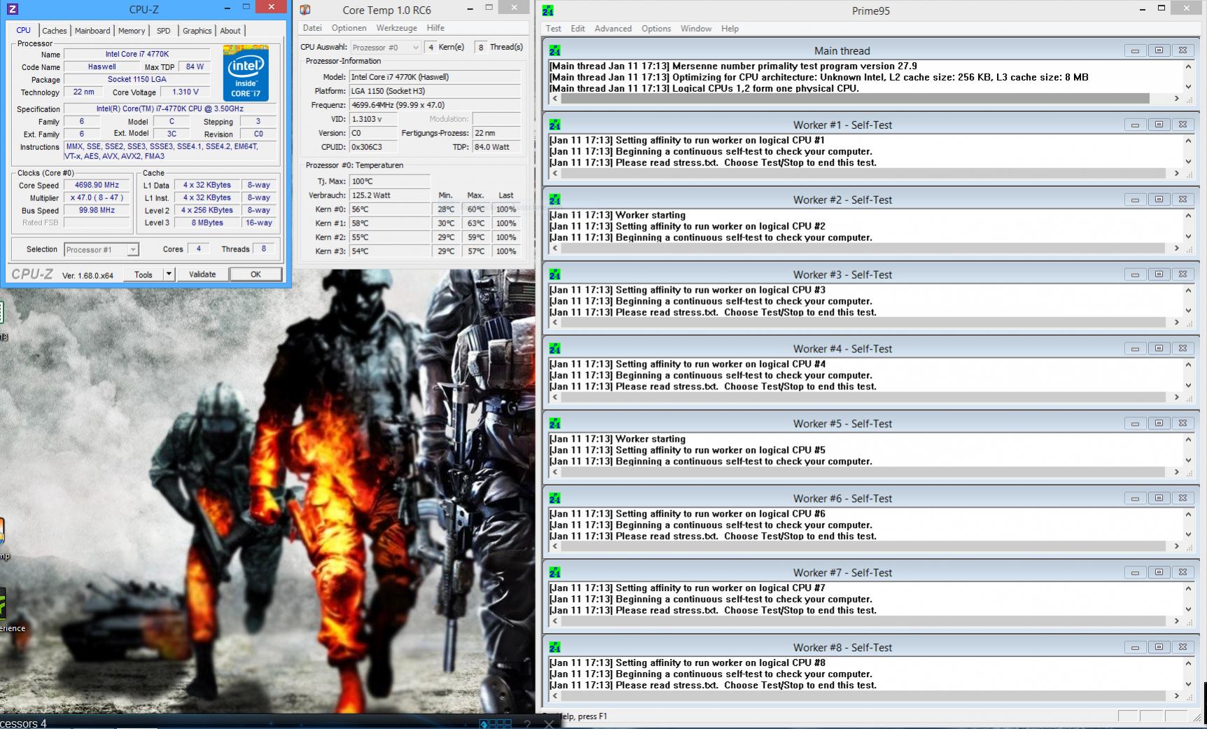Close the Worker #2 child window
The width and height of the screenshot is (1207, 729).
point(1182,200)
